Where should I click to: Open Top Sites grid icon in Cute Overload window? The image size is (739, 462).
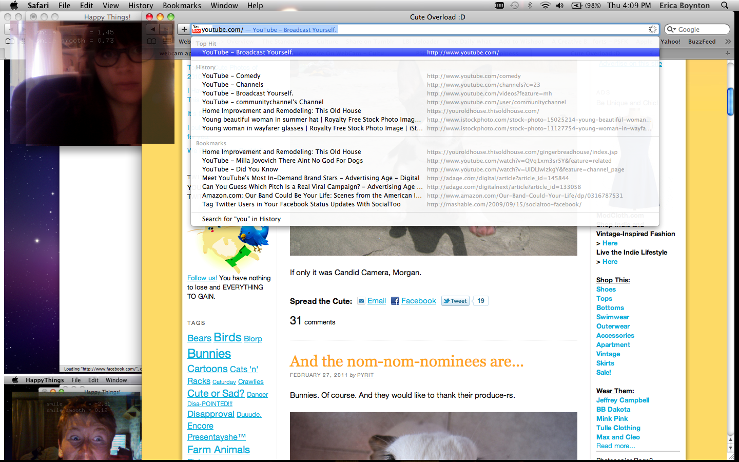point(166,41)
